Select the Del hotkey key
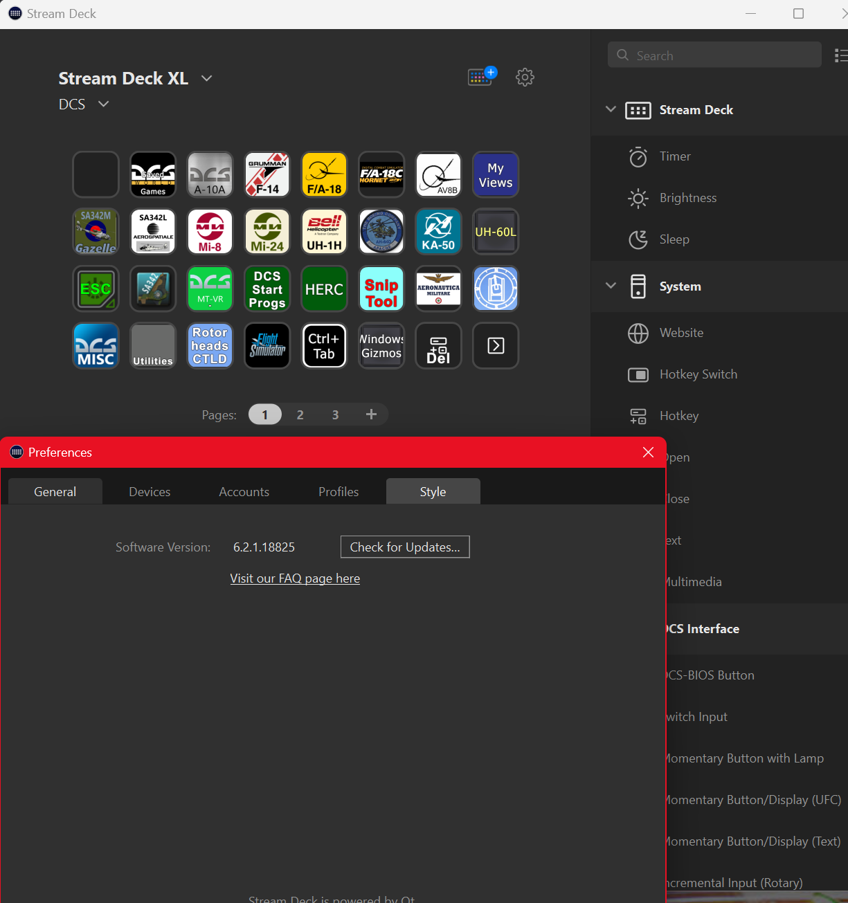The height and width of the screenshot is (903, 848). click(438, 346)
